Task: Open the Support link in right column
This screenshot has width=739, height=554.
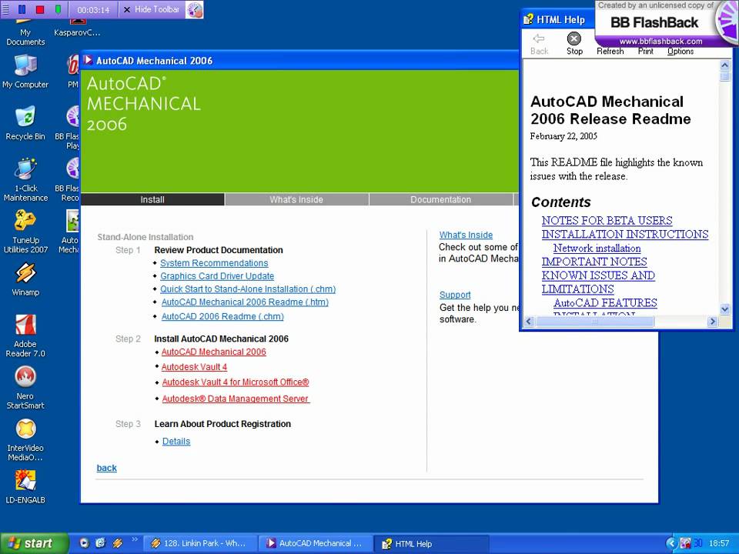Action: (x=455, y=295)
